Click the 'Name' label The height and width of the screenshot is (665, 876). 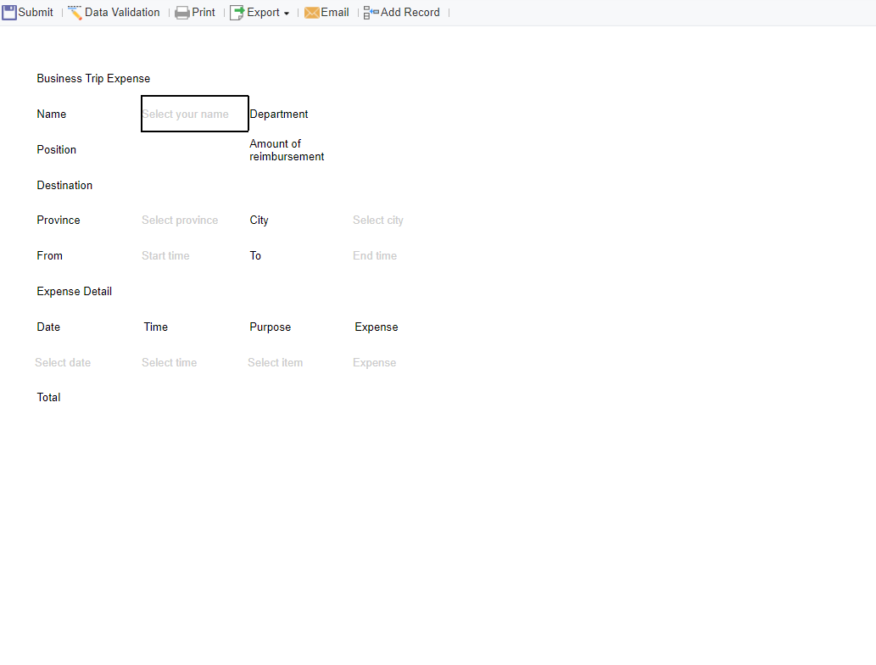pyautogui.click(x=52, y=114)
